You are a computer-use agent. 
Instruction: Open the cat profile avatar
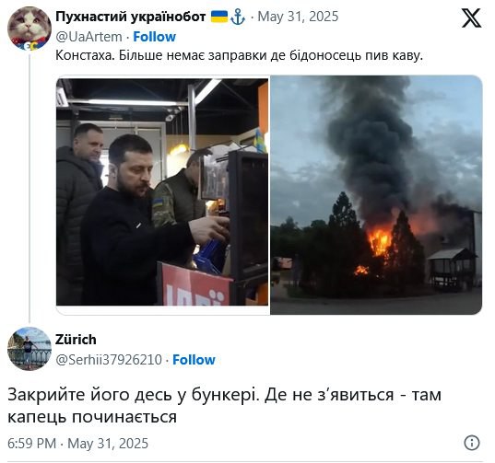pyautogui.click(x=29, y=29)
